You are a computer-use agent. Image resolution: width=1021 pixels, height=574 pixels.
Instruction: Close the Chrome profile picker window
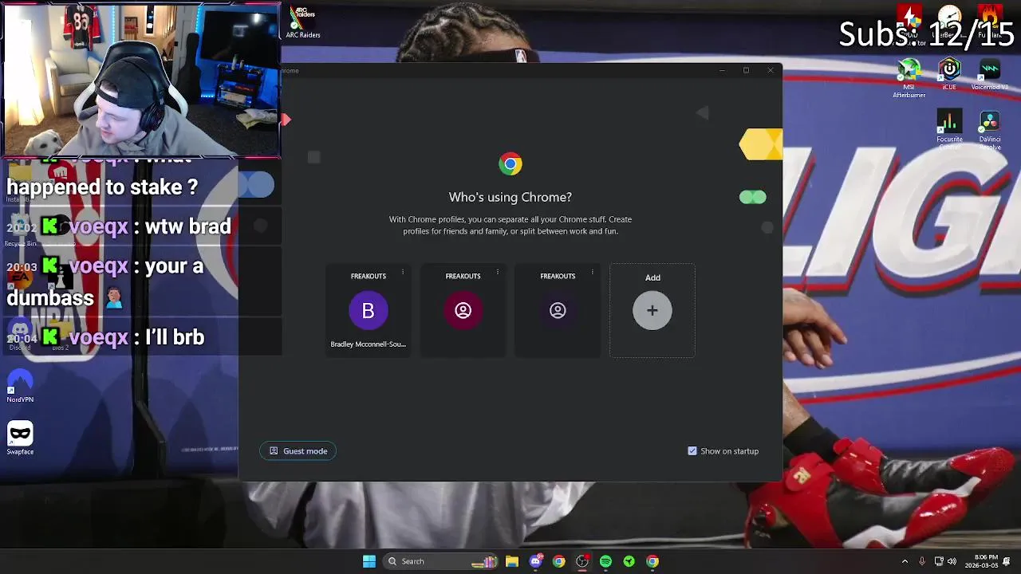pyautogui.click(x=771, y=71)
